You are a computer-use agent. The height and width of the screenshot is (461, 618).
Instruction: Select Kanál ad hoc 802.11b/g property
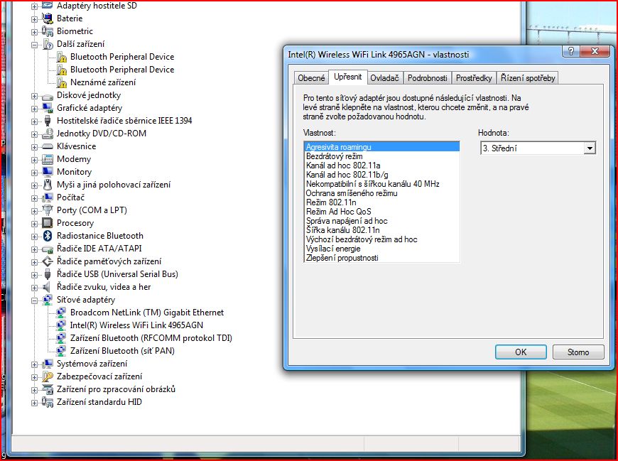382,175
